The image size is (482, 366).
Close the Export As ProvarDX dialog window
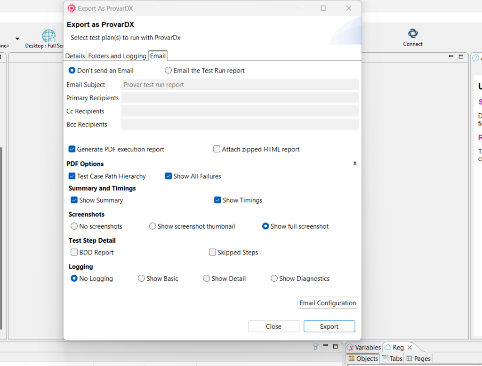click(349, 8)
